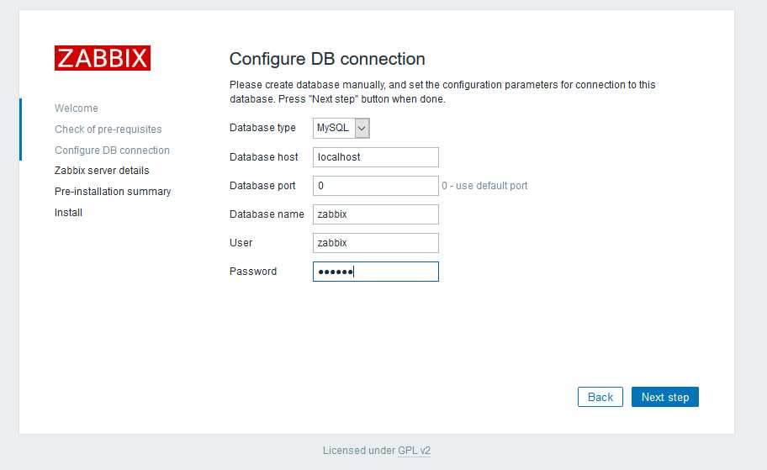Image resolution: width=767 pixels, height=470 pixels.
Task: Open the Database type MySQL dropdown
Action: (x=341, y=128)
